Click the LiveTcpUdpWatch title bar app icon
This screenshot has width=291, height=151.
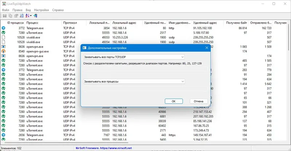click(4, 4)
